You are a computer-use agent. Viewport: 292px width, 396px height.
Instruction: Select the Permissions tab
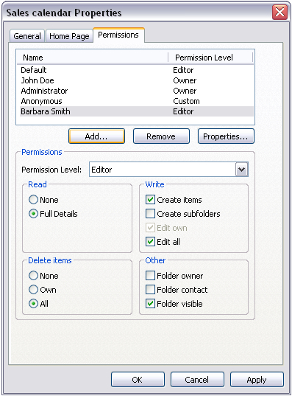coord(118,35)
